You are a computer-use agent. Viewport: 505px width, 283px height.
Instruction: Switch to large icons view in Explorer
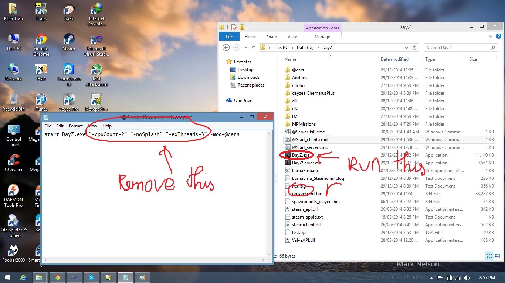(497, 256)
